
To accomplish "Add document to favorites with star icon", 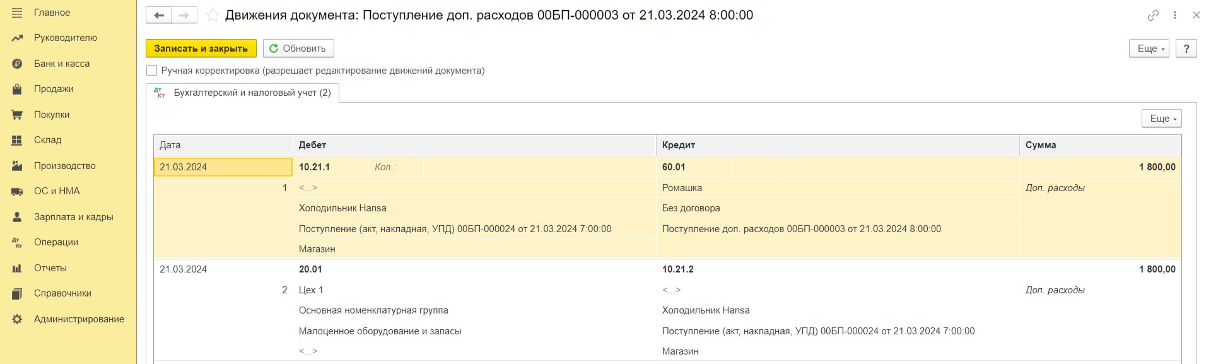I will 213,15.
